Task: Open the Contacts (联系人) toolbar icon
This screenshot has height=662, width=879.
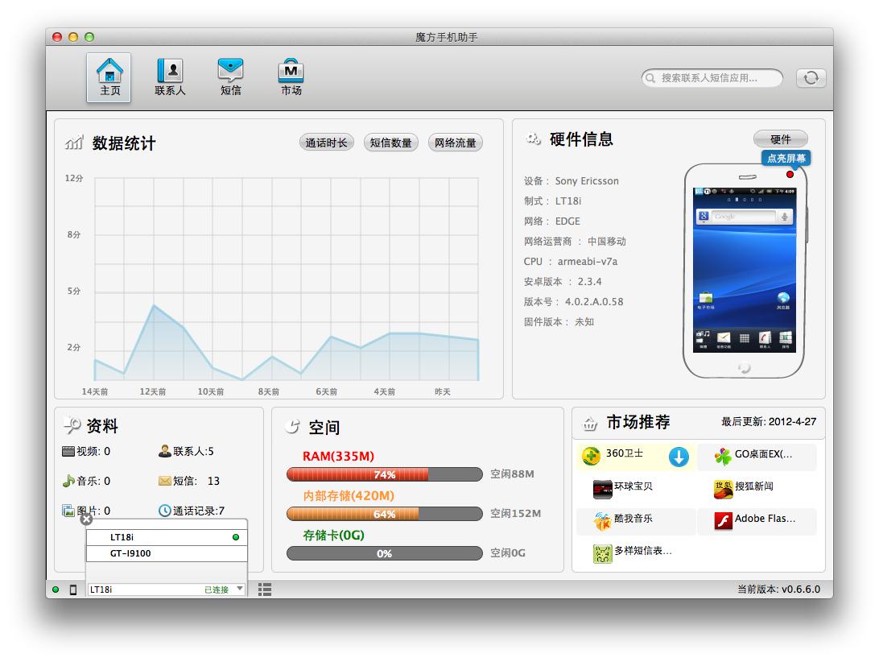Action: click(170, 77)
